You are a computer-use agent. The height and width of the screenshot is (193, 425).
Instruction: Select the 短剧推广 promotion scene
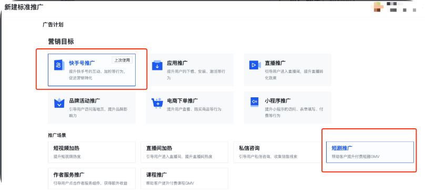370,152
